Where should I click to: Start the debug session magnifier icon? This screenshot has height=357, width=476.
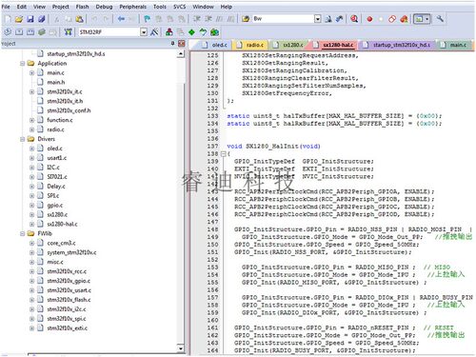[x=354, y=19]
